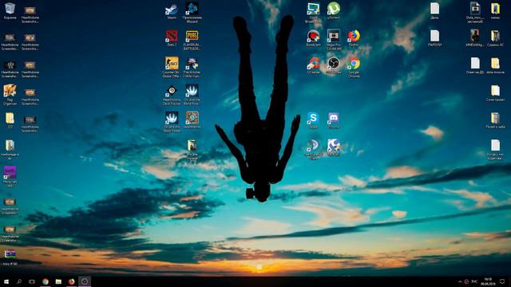Select the Counter-Strike Global Offensive shortcut

172,67
